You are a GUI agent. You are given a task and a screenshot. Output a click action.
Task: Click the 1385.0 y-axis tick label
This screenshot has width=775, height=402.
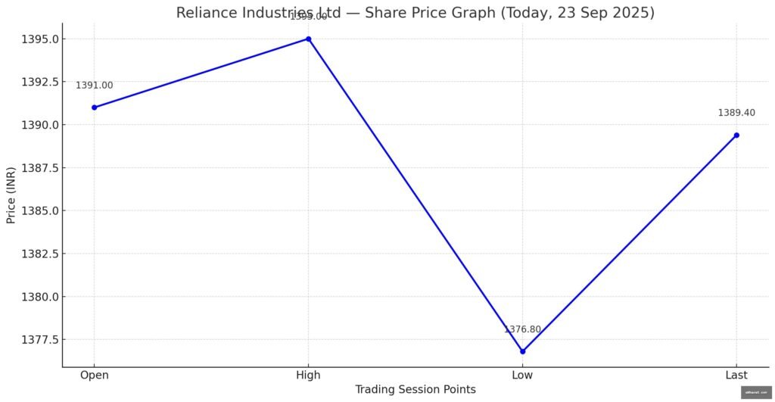(41, 210)
